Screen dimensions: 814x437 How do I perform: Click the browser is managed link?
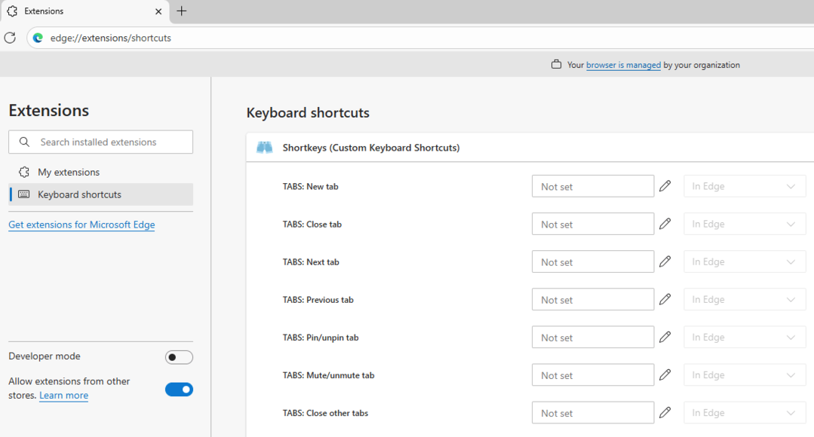point(623,65)
